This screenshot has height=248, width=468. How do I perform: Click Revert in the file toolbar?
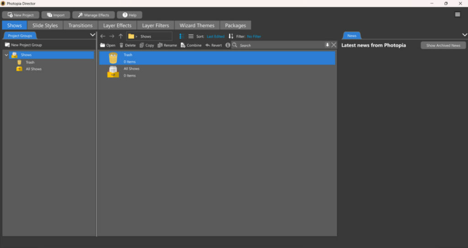click(x=213, y=45)
